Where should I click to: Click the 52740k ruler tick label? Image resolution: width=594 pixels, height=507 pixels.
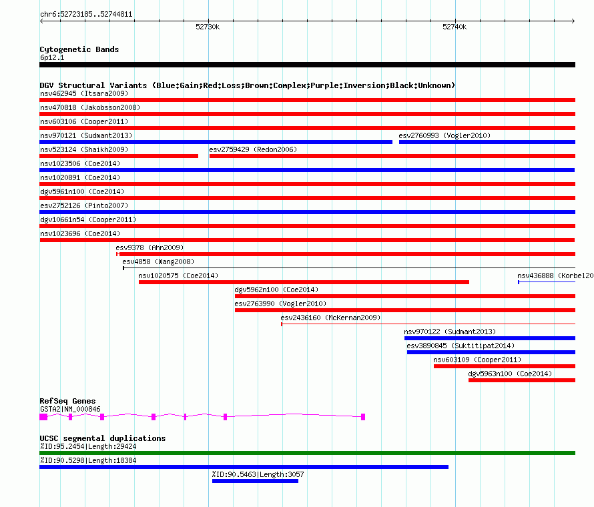[455, 27]
